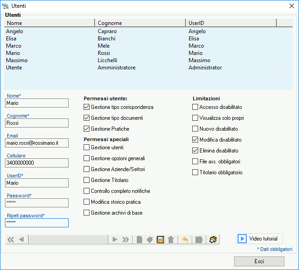The image size is (299, 270).
Task: Click the Ripeti password field
Action: point(37,223)
